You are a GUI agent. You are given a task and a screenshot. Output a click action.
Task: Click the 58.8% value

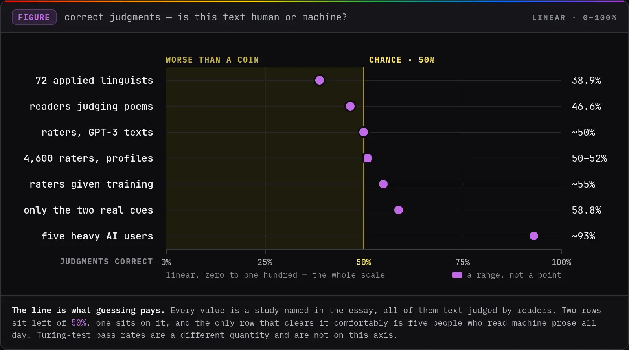point(587,210)
